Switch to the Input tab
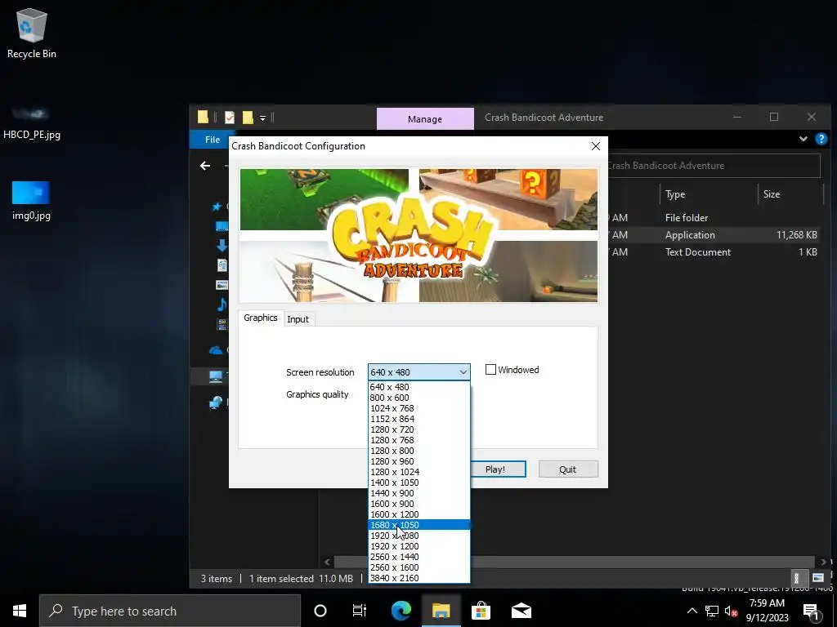The image size is (837, 627). 298,319
